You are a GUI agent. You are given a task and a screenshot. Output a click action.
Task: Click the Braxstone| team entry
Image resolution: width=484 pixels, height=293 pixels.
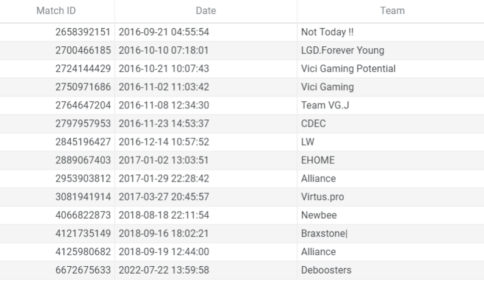pyautogui.click(x=324, y=234)
